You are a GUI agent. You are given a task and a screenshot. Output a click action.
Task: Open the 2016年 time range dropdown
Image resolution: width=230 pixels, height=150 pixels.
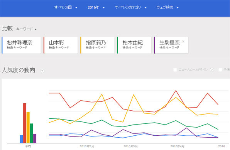click(96, 7)
